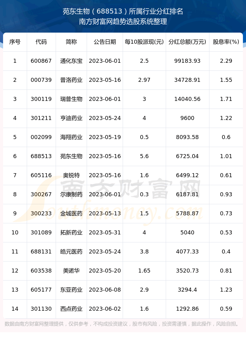Click stock code 603538
Screen dimensions: 246x339
click(x=41, y=271)
